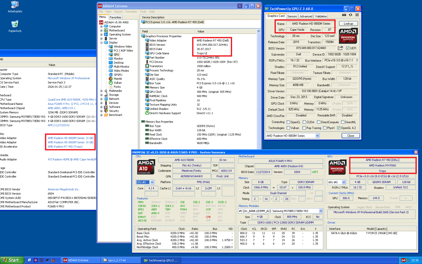Click the AIDA64 v5.99.4900 root tree icon
This screenshot has width=422, height=264.
101,22
